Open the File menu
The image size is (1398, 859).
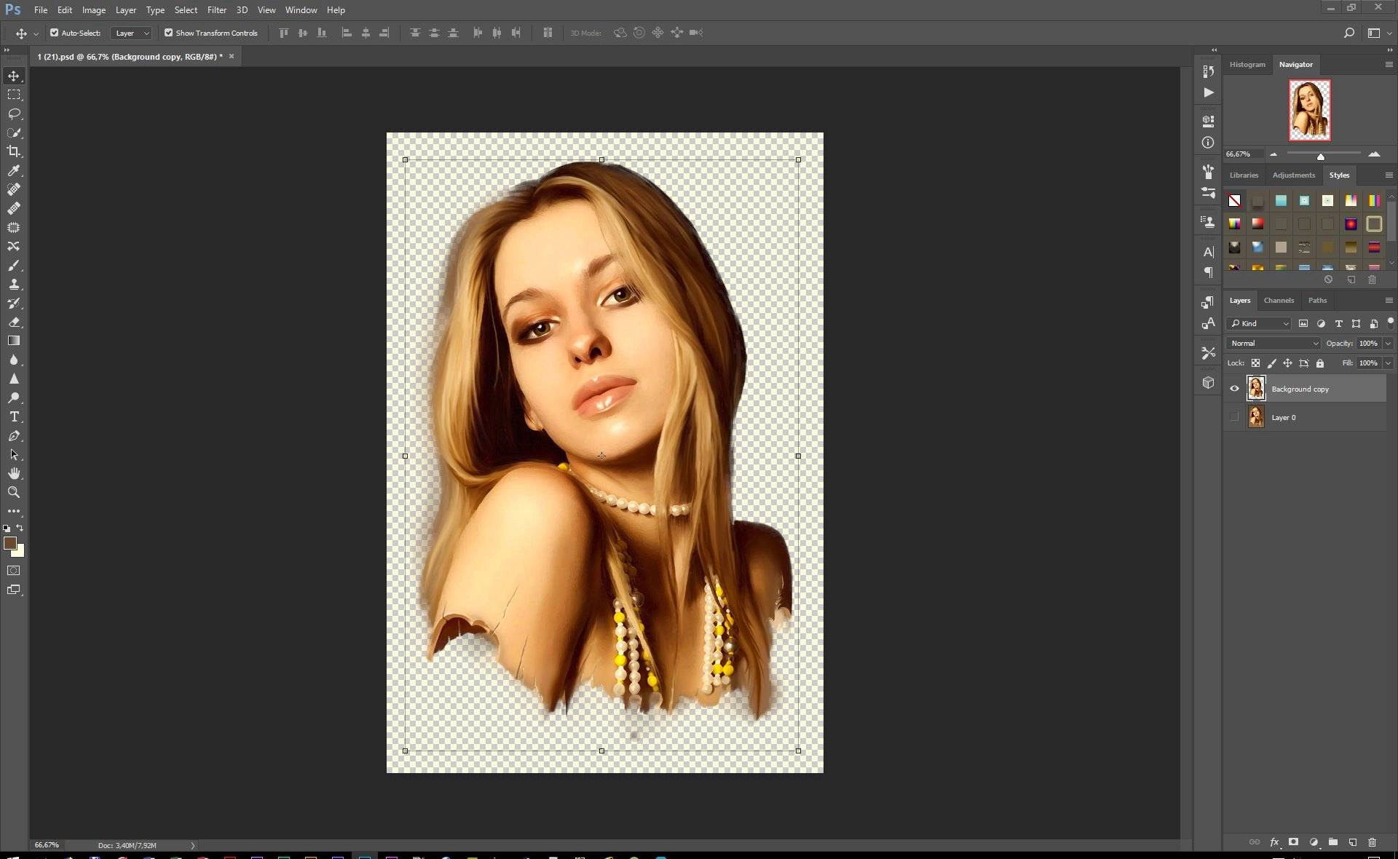(x=41, y=10)
